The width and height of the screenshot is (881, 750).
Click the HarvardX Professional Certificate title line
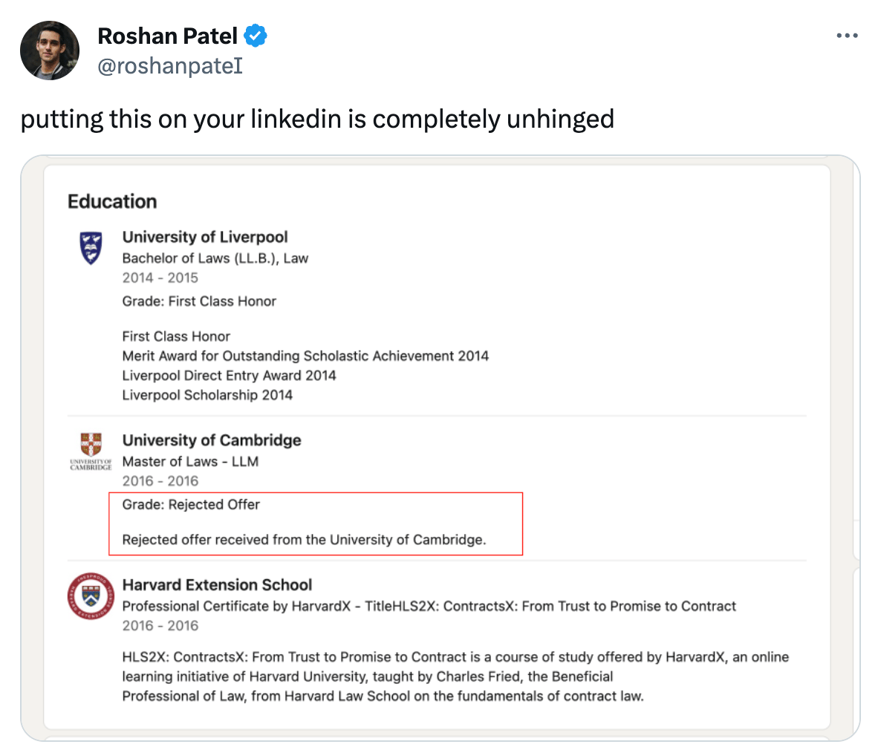[429, 606]
